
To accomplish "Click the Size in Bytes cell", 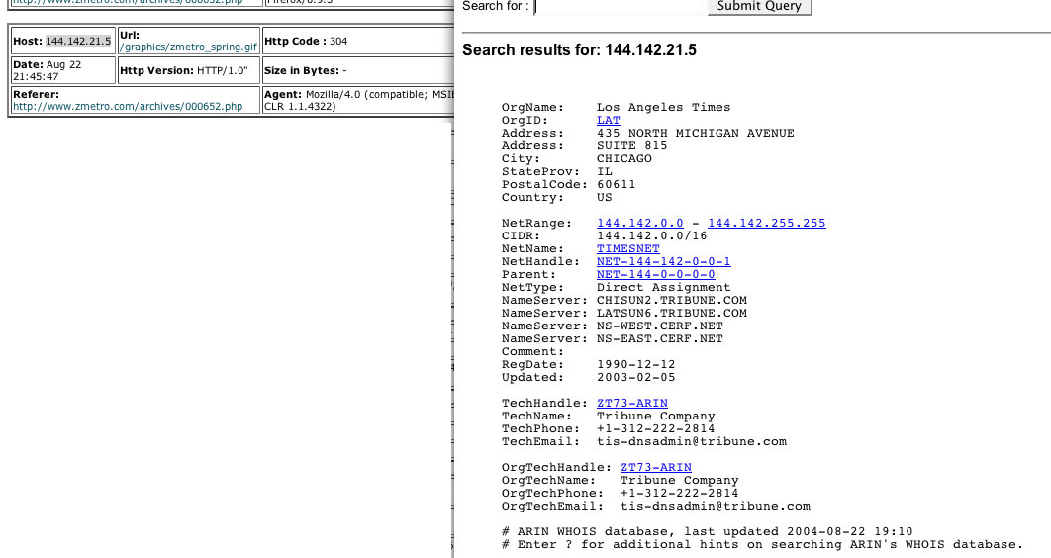I will tap(358, 70).
